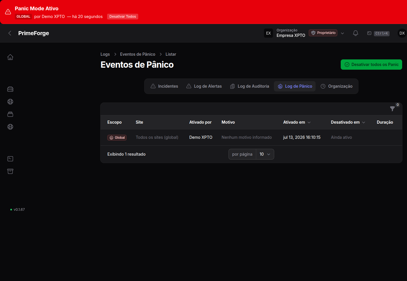
Task: Click the Escopo column header
Action: click(115, 122)
